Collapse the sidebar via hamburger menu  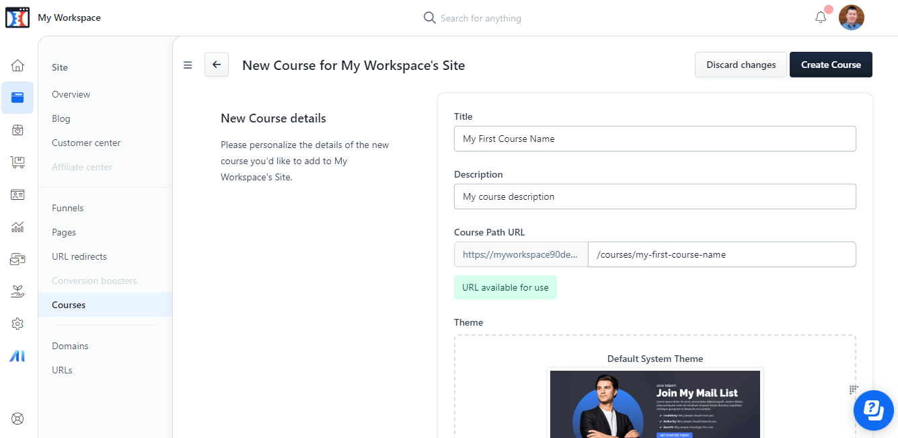(x=188, y=65)
